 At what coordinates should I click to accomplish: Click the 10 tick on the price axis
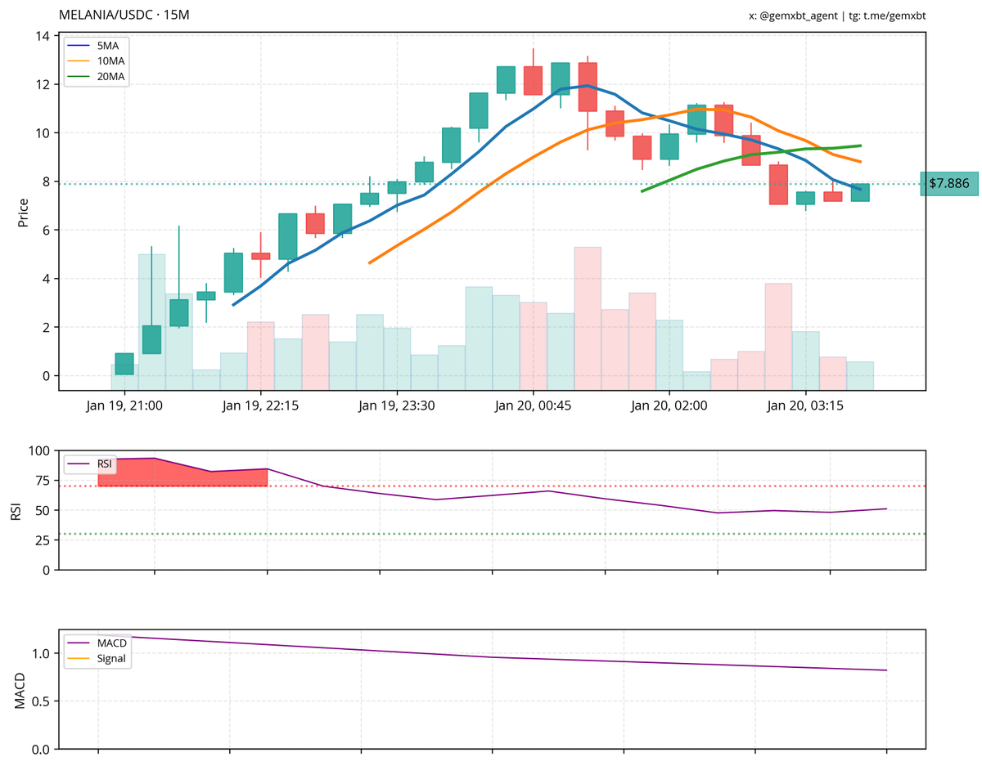(x=42, y=133)
